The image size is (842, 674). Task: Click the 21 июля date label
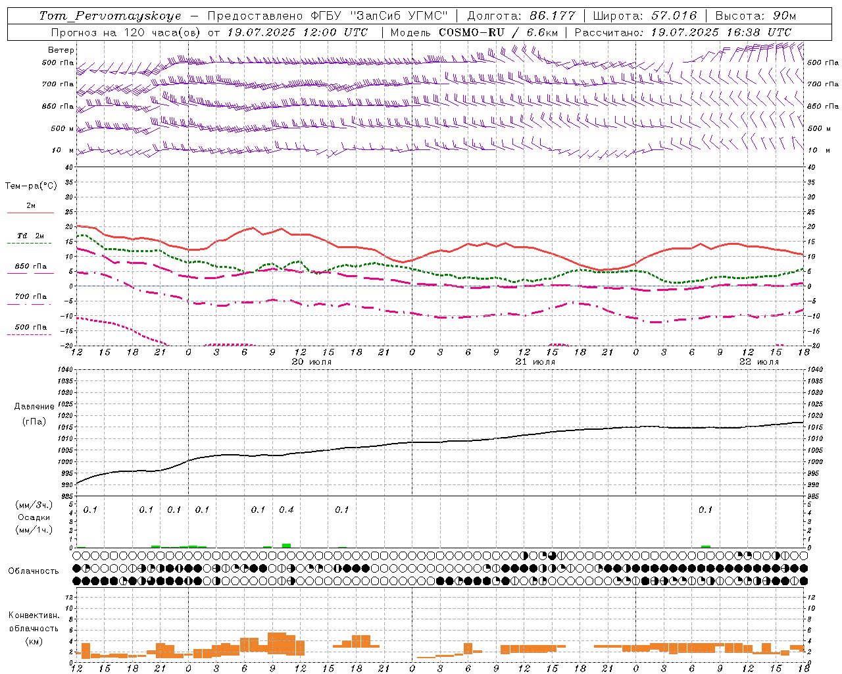[x=535, y=361]
